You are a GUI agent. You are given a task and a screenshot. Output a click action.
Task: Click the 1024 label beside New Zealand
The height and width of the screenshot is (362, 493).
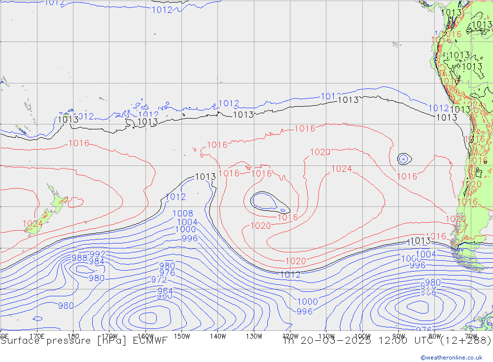tap(33, 224)
